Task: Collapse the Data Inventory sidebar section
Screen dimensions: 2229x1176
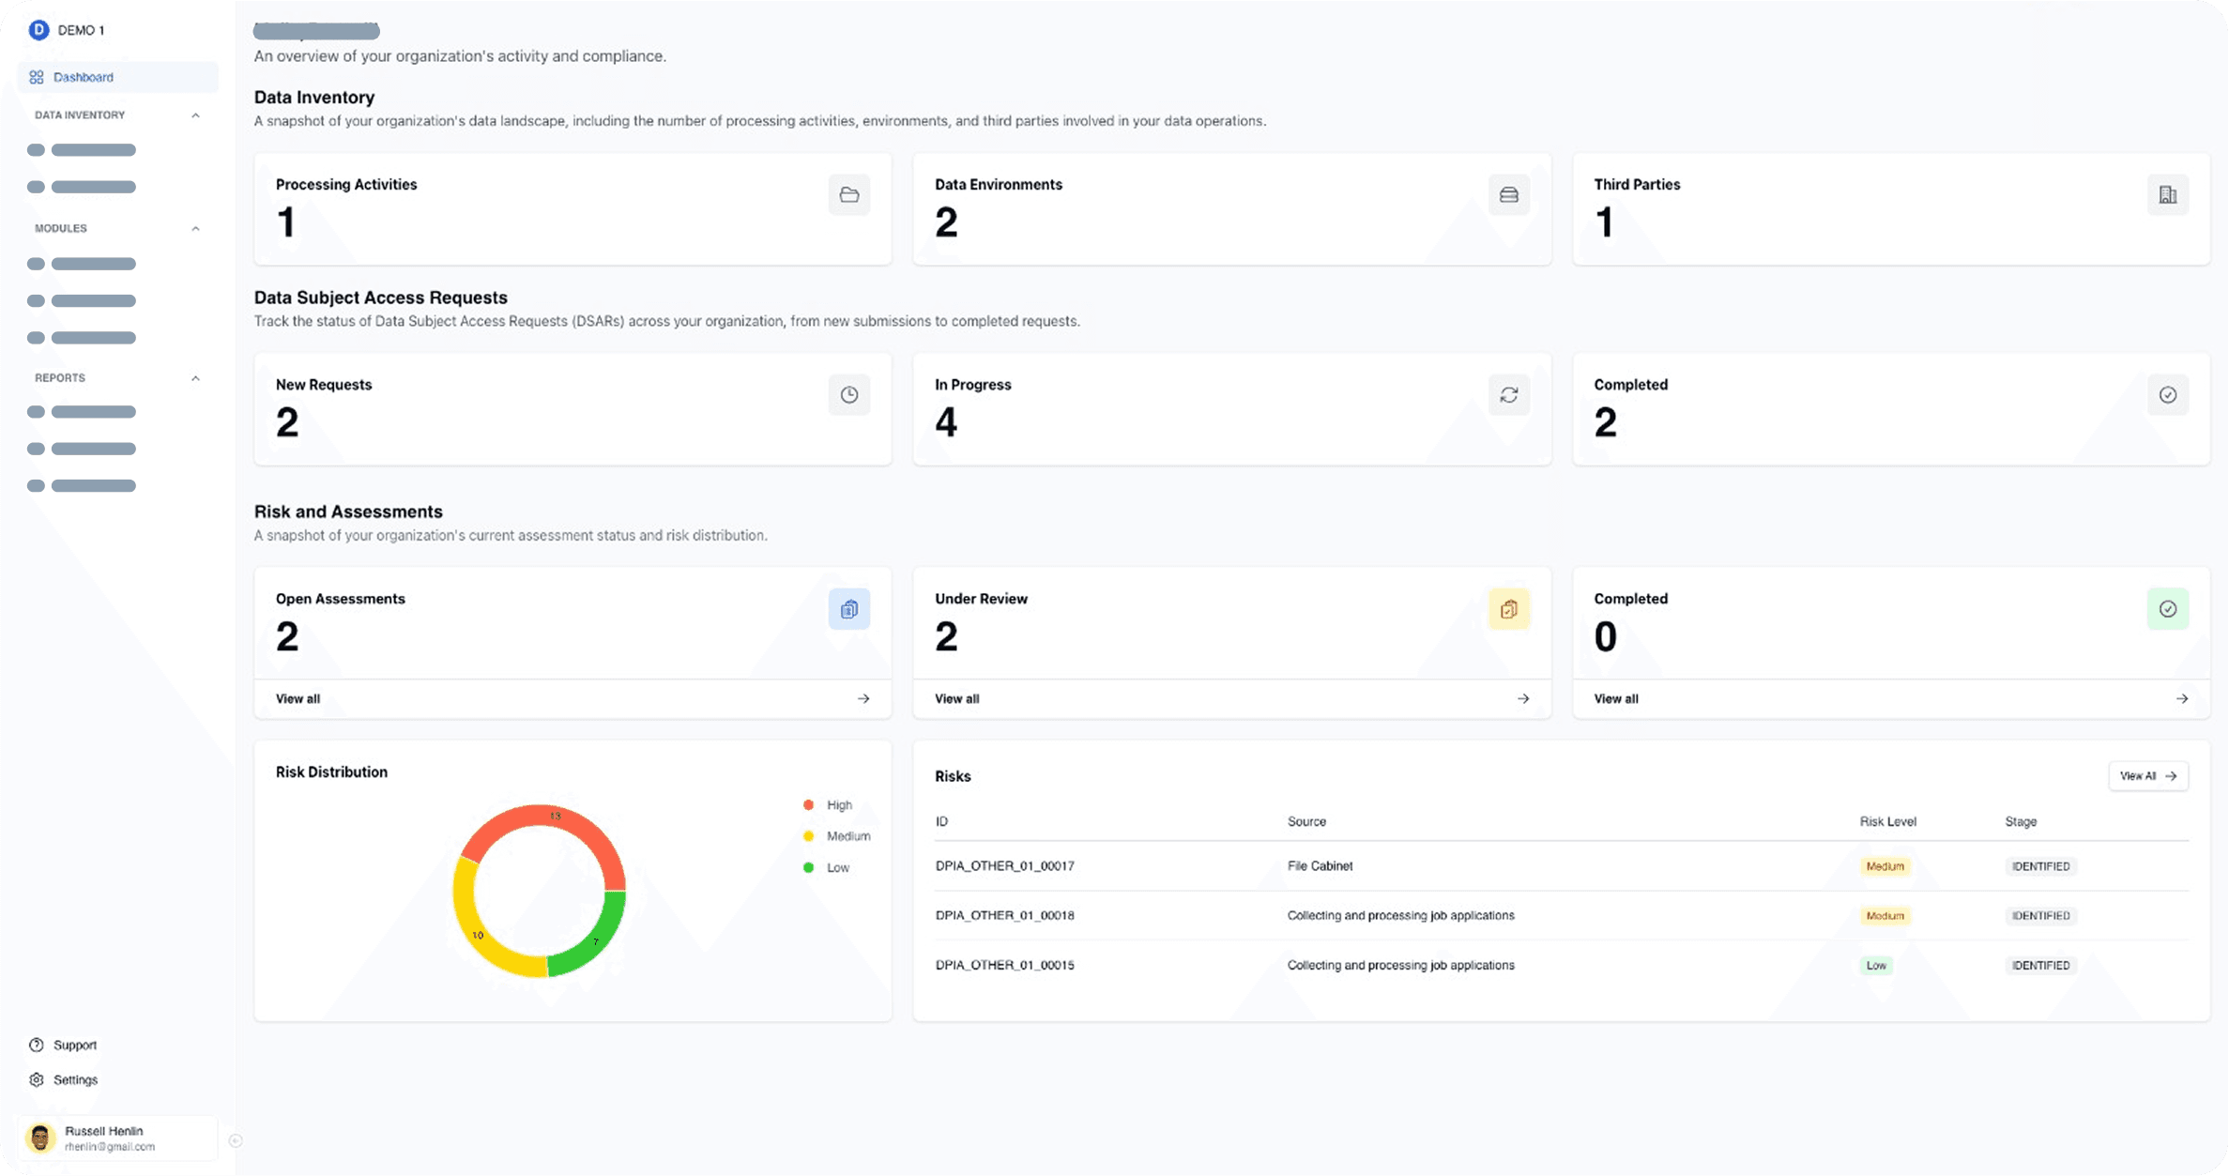Action: click(195, 115)
